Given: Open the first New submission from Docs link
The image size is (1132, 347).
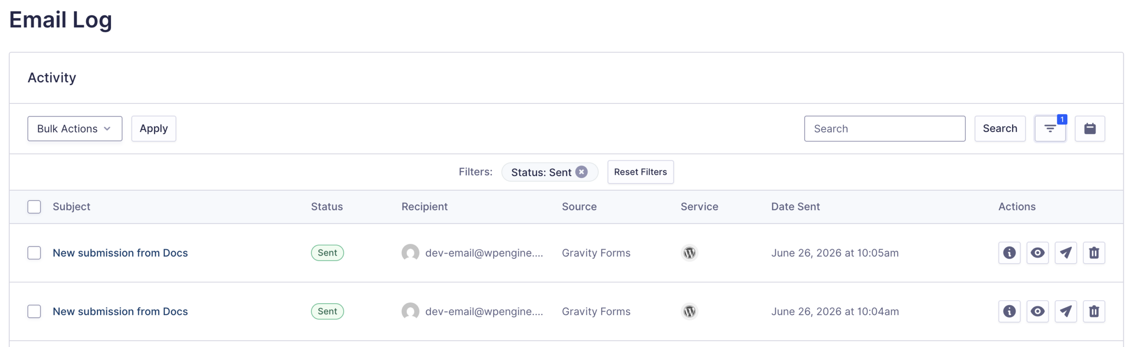Looking at the screenshot, I should (120, 253).
